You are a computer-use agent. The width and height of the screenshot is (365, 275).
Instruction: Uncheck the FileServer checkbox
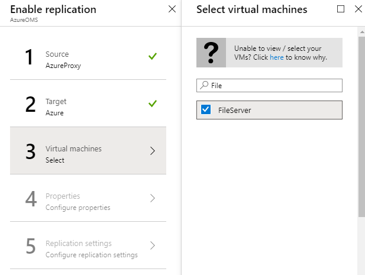pos(206,109)
